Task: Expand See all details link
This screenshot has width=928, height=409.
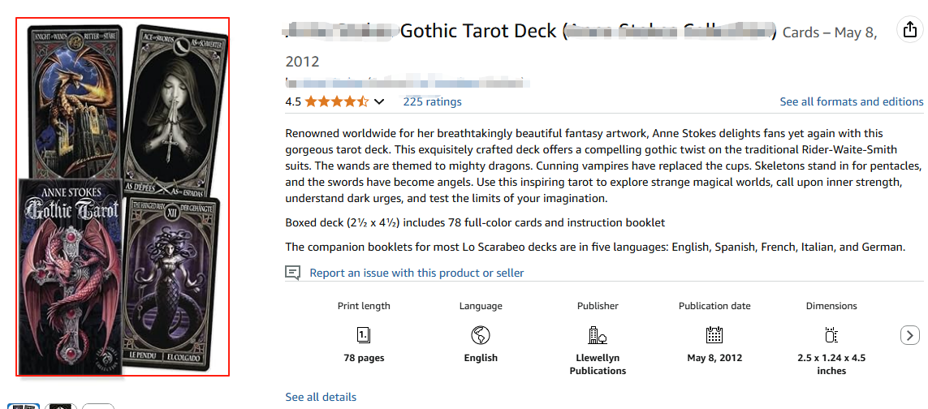Action: (321, 397)
